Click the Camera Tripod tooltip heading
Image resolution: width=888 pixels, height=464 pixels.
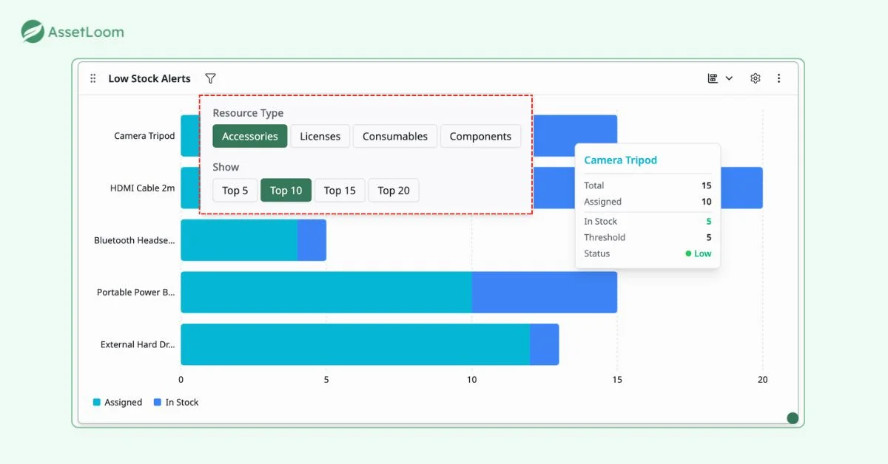click(620, 160)
